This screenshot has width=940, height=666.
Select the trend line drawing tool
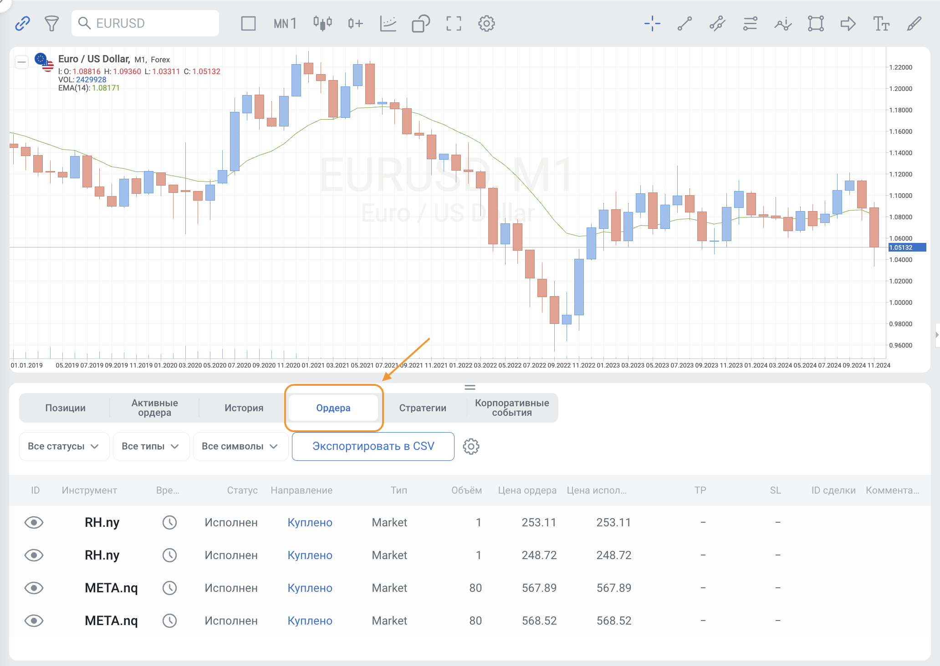pyautogui.click(x=685, y=23)
